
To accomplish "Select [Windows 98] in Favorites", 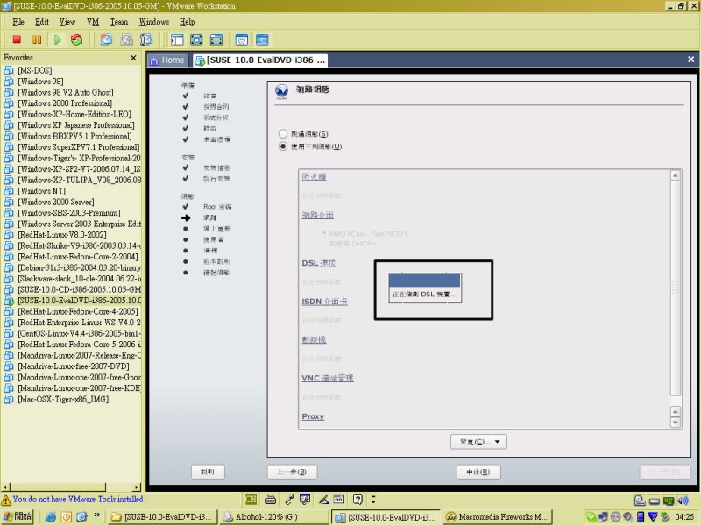I will tap(40, 82).
